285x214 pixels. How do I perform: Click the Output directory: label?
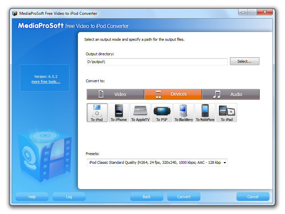(100, 54)
